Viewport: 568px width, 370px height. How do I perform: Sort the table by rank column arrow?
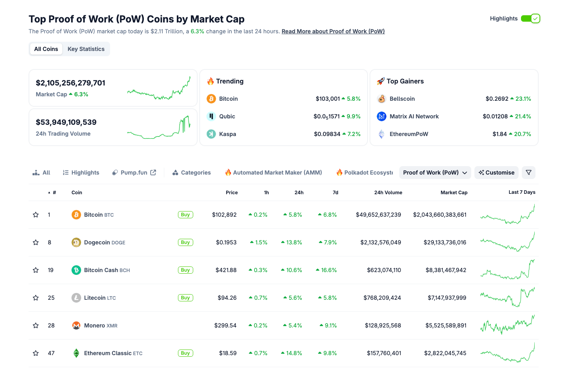49,192
